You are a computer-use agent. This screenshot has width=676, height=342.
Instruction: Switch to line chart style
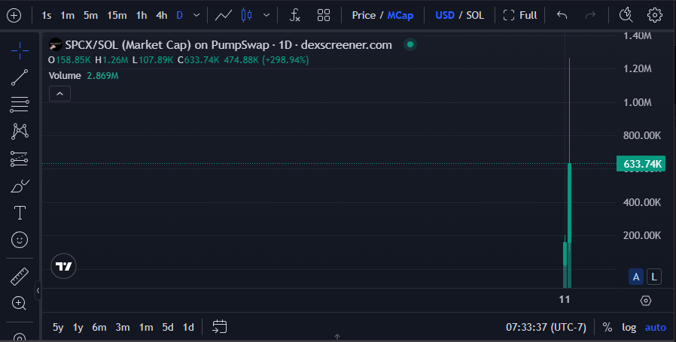point(224,16)
